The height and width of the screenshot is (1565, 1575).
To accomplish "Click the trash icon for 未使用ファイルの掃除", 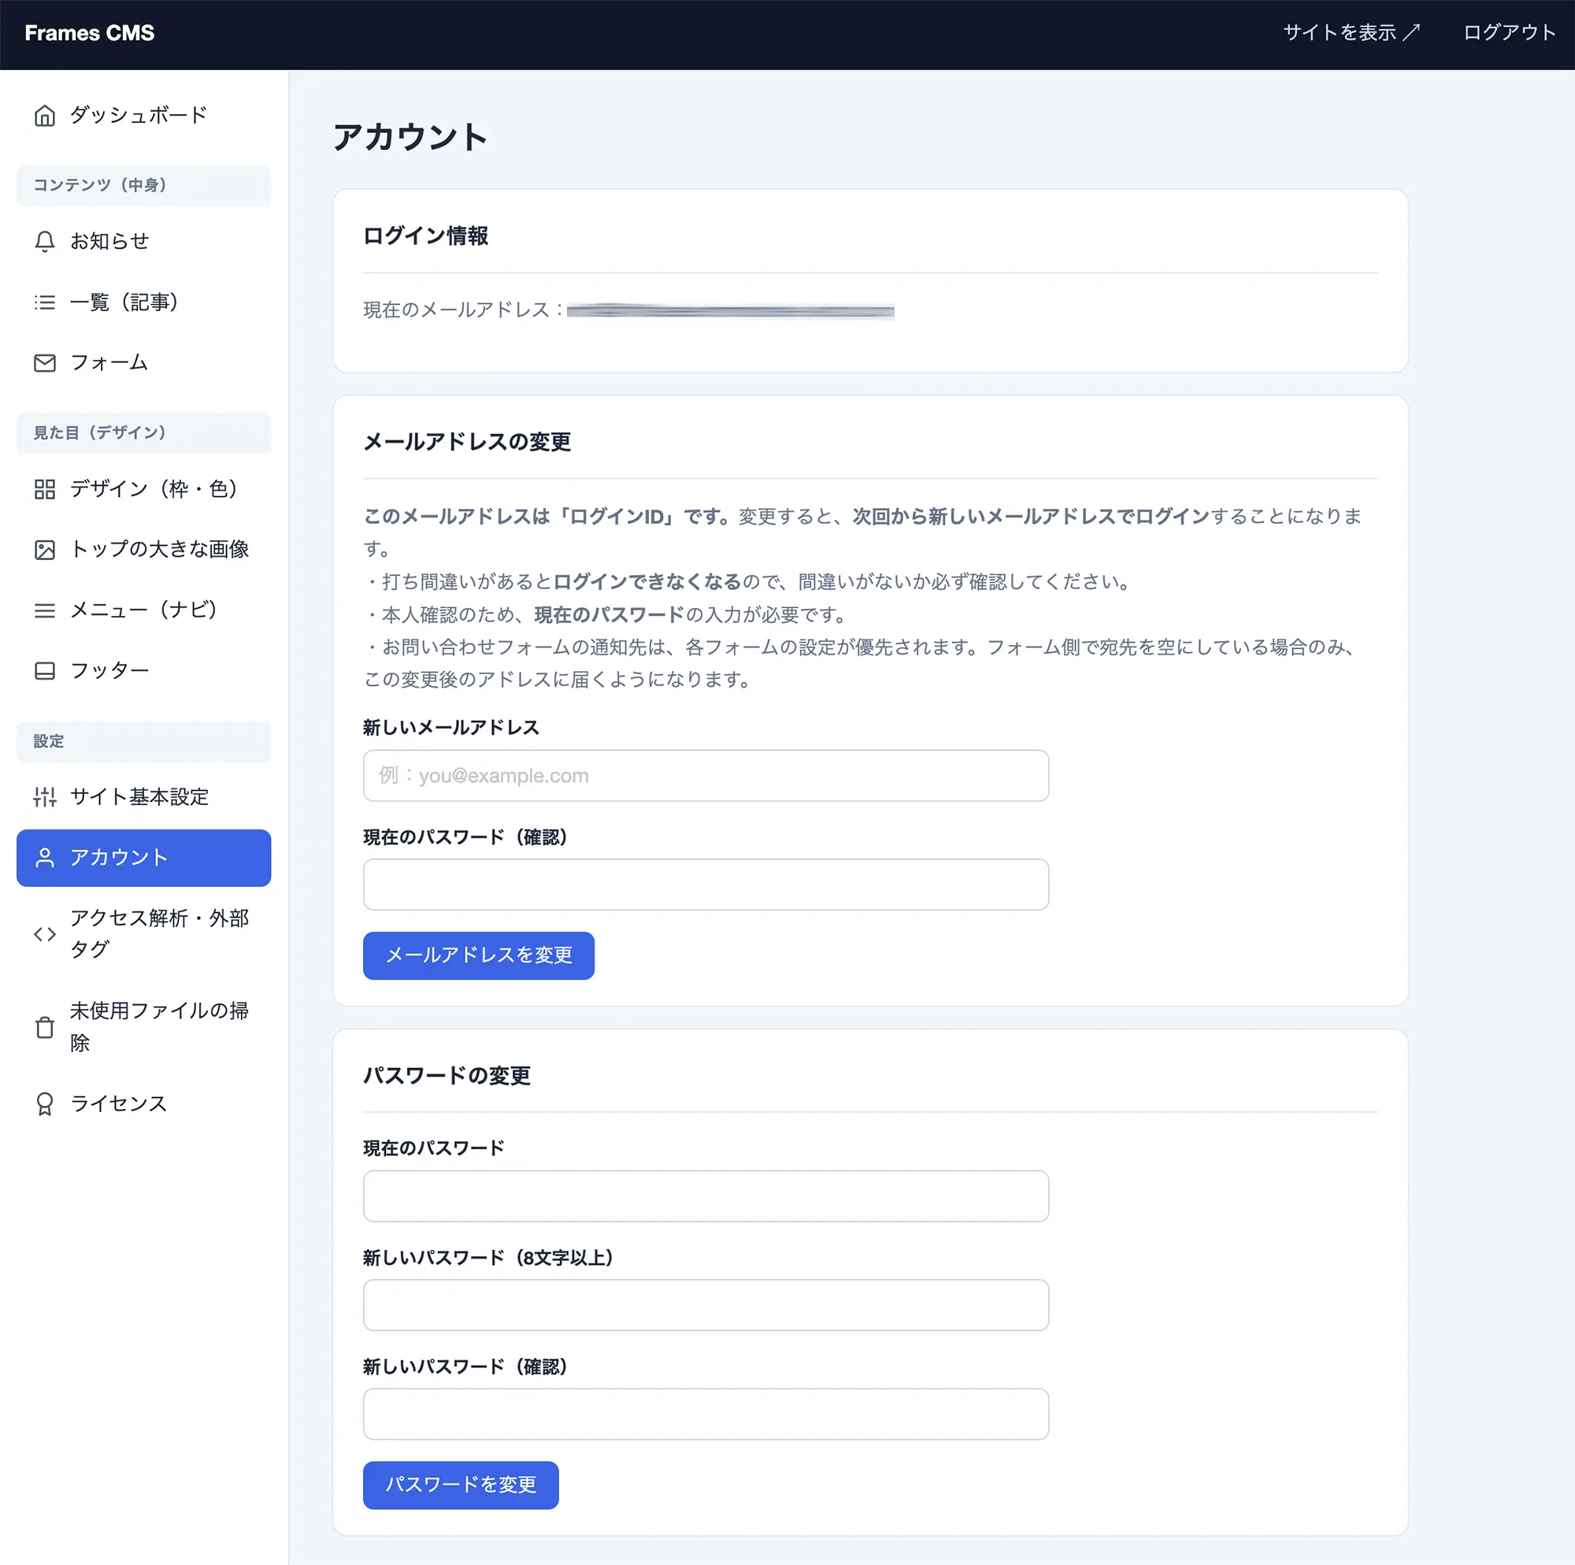I will (45, 1027).
